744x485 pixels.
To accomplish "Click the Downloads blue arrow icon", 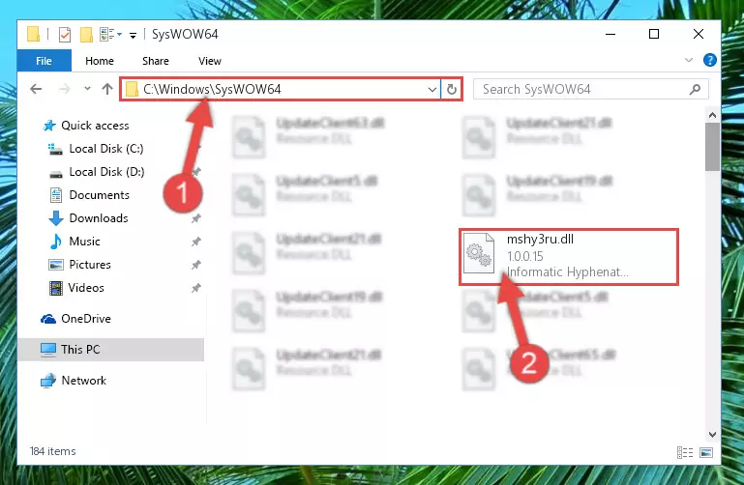I will point(56,218).
